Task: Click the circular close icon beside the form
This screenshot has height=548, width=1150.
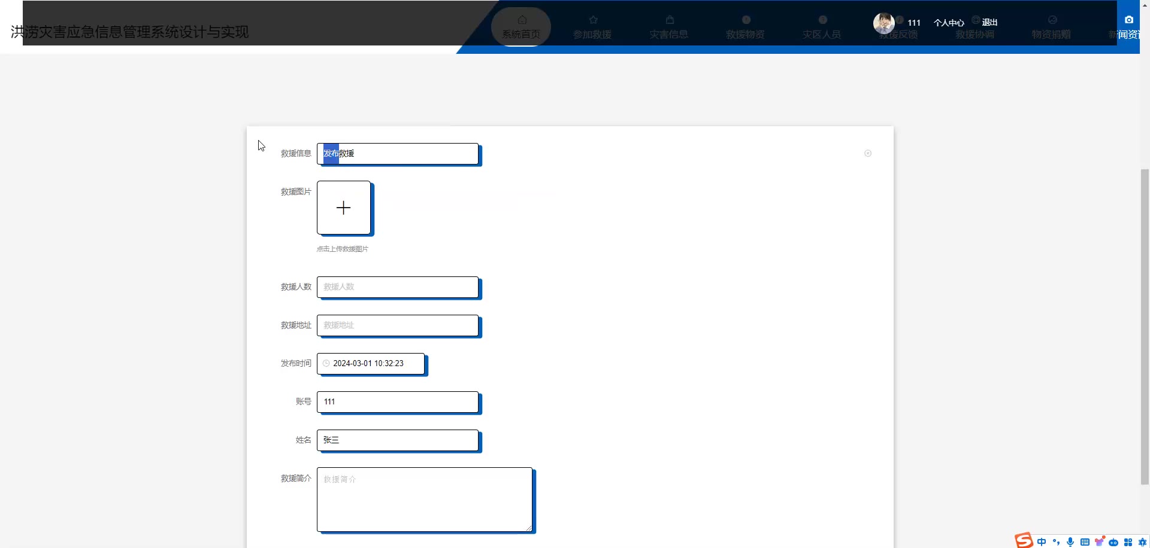Action: pos(868,154)
